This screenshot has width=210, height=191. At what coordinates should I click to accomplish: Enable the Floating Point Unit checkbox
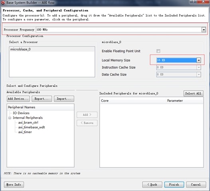pyautogui.click(x=158, y=51)
